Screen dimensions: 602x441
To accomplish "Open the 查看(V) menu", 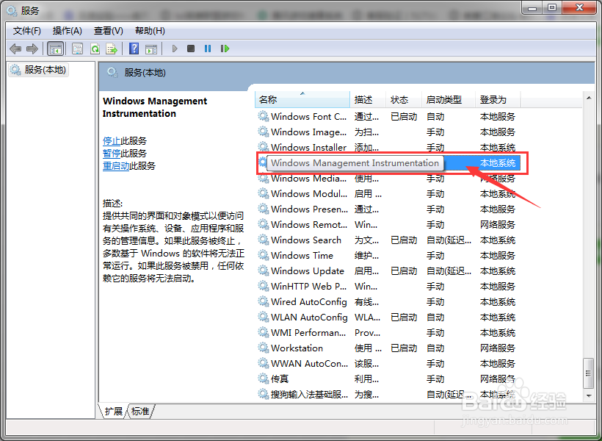I will point(108,31).
